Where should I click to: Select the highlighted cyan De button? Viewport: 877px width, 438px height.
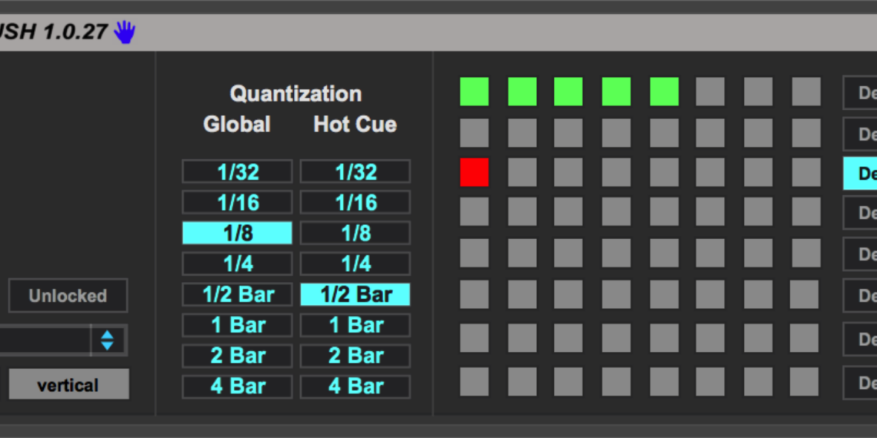[x=862, y=174]
